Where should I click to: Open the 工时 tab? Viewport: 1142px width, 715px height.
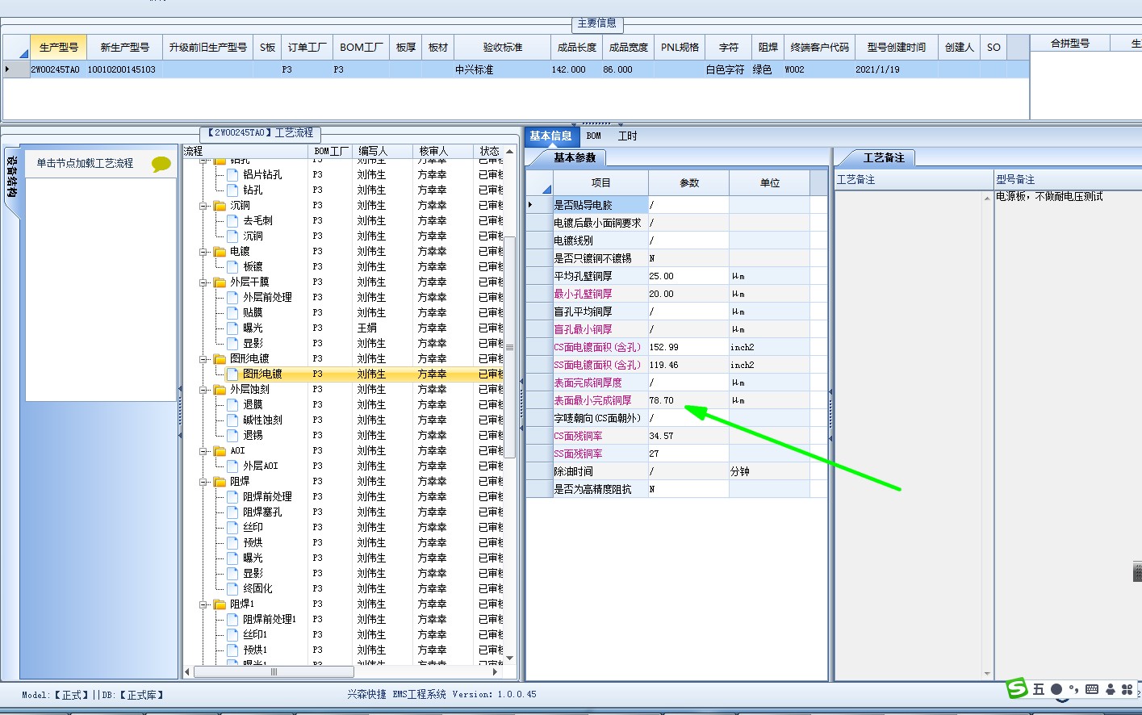627,136
